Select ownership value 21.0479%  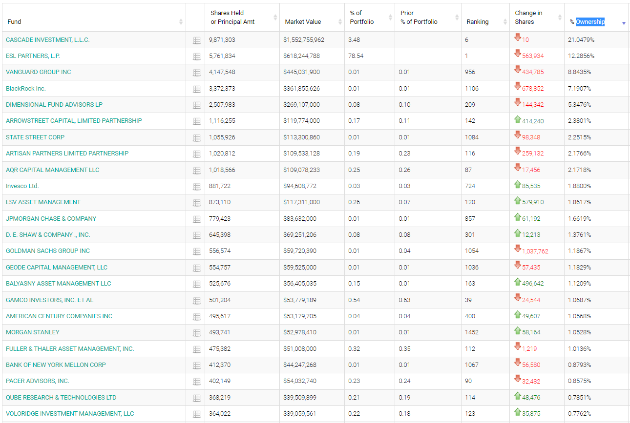point(581,39)
